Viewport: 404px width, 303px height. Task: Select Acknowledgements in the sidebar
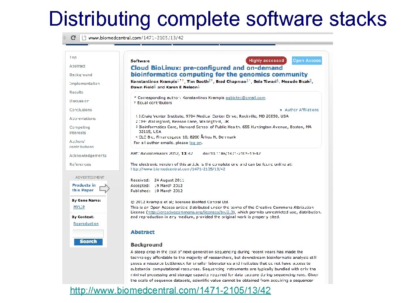pos(88,155)
